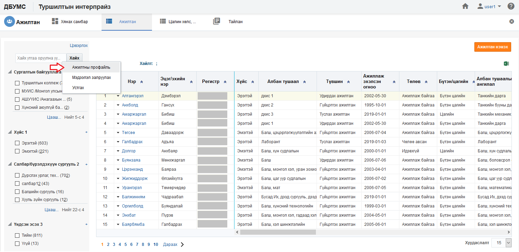Click the Ажилтан нэмэх button

pyautogui.click(x=492, y=47)
